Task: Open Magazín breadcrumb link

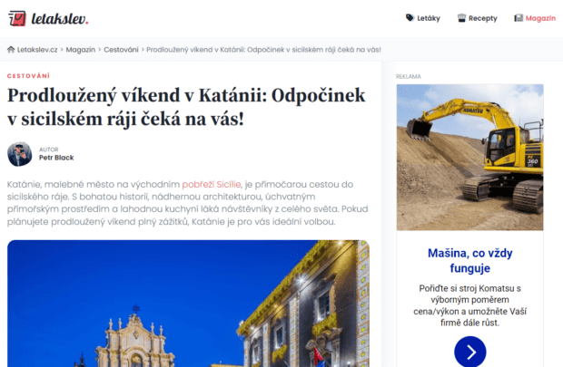Action: point(81,50)
